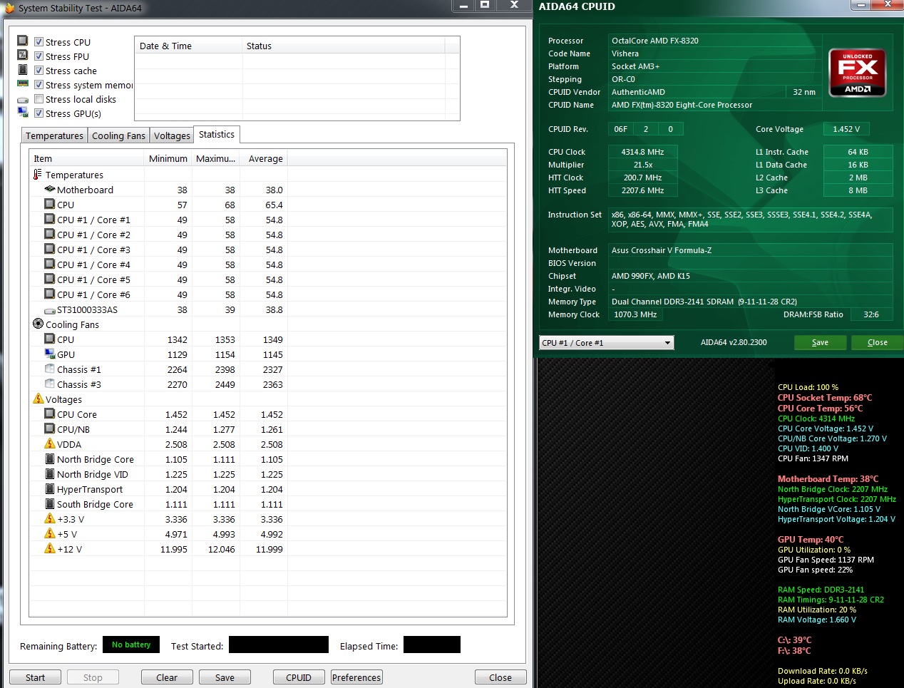The height and width of the screenshot is (688, 904).
Task: Click the Clear button
Action: point(167,677)
